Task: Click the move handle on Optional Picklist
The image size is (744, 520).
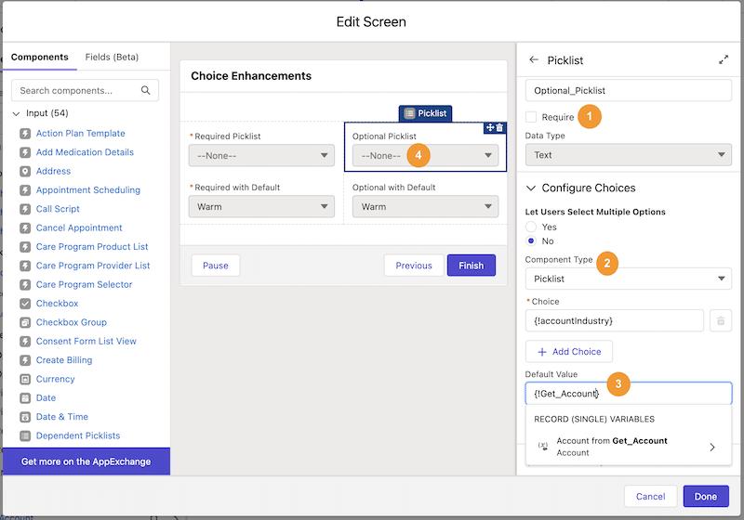Action: tap(490, 127)
